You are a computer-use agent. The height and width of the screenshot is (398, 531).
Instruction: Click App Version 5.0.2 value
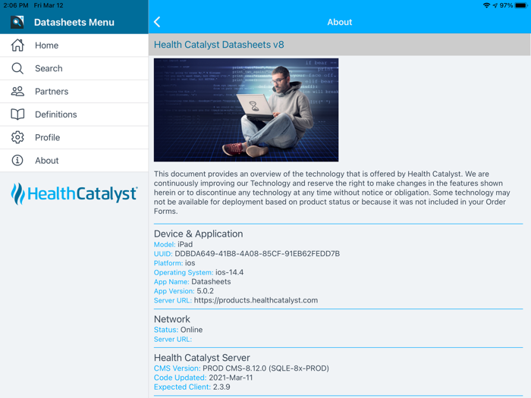(206, 291)
